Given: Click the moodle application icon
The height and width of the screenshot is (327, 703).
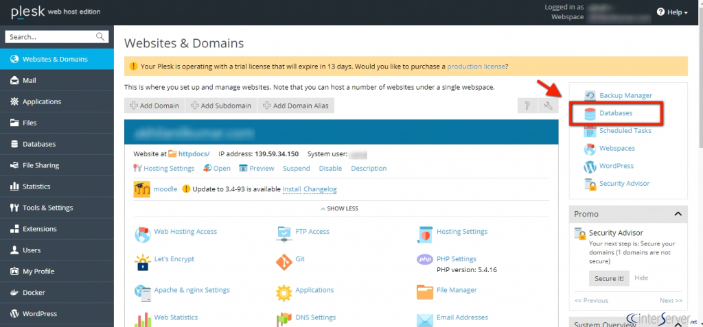Looking at the screenshot, I should click(141, 189).
